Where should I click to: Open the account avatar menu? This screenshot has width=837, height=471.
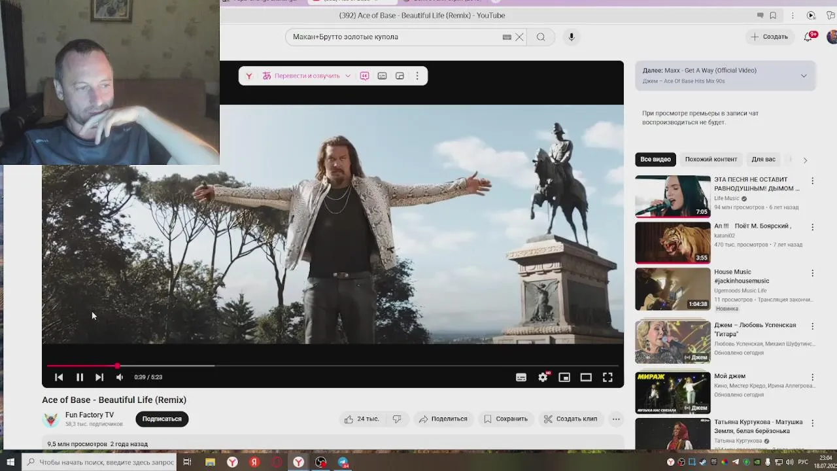[832, 37]
